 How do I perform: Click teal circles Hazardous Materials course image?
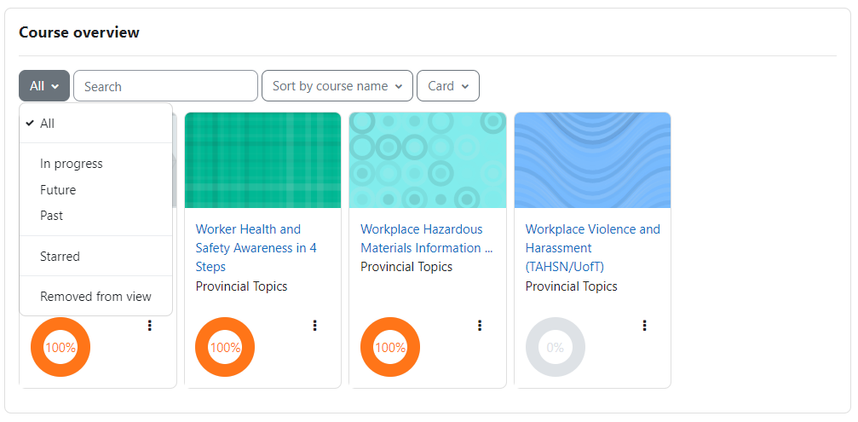point(428,160)
